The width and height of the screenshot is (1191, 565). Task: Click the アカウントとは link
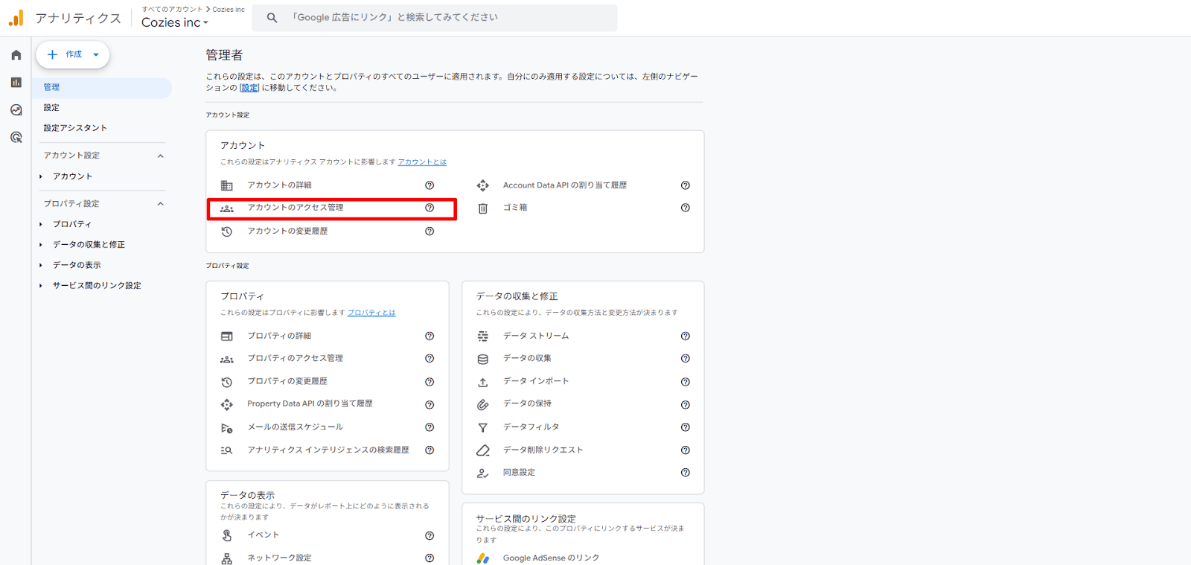422,162
